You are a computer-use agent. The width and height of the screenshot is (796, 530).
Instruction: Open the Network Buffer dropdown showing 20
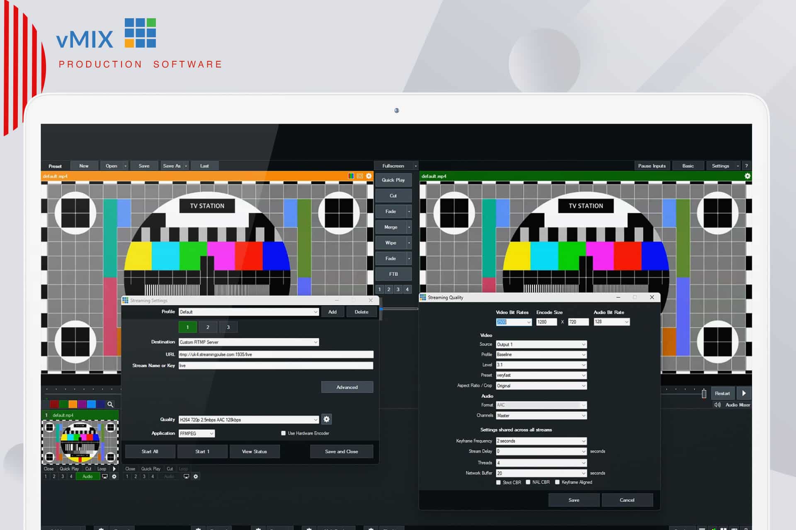[541, 473]
